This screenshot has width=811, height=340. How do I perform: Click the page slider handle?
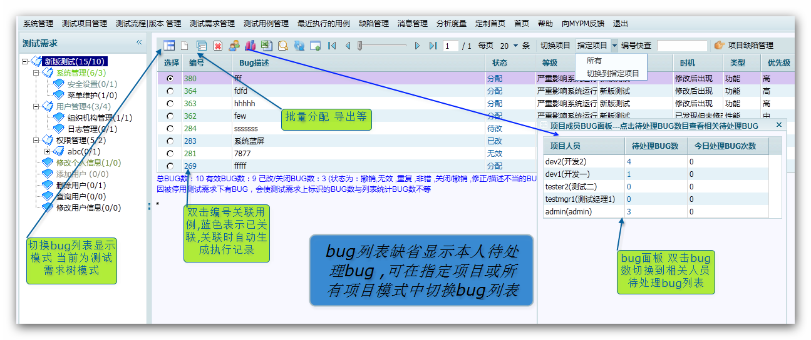360,46
